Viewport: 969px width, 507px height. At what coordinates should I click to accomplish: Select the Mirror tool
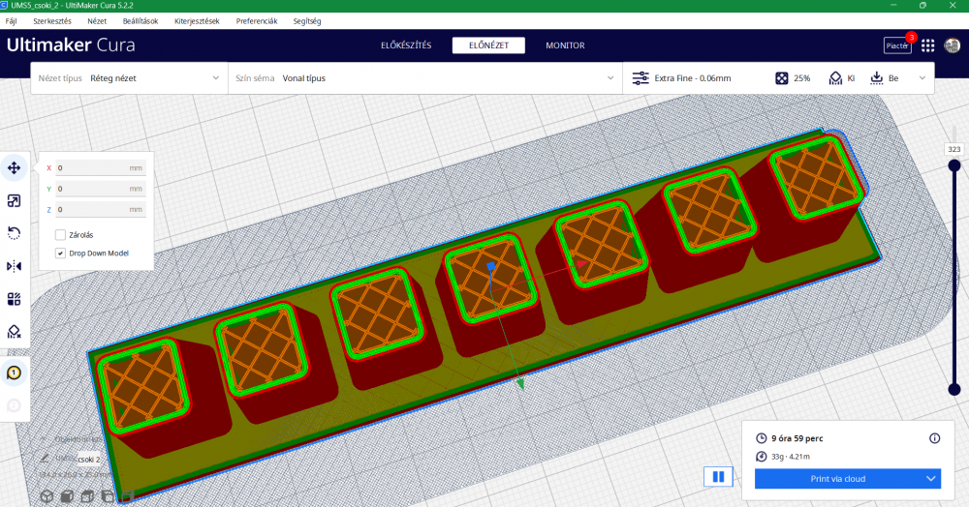15,266
